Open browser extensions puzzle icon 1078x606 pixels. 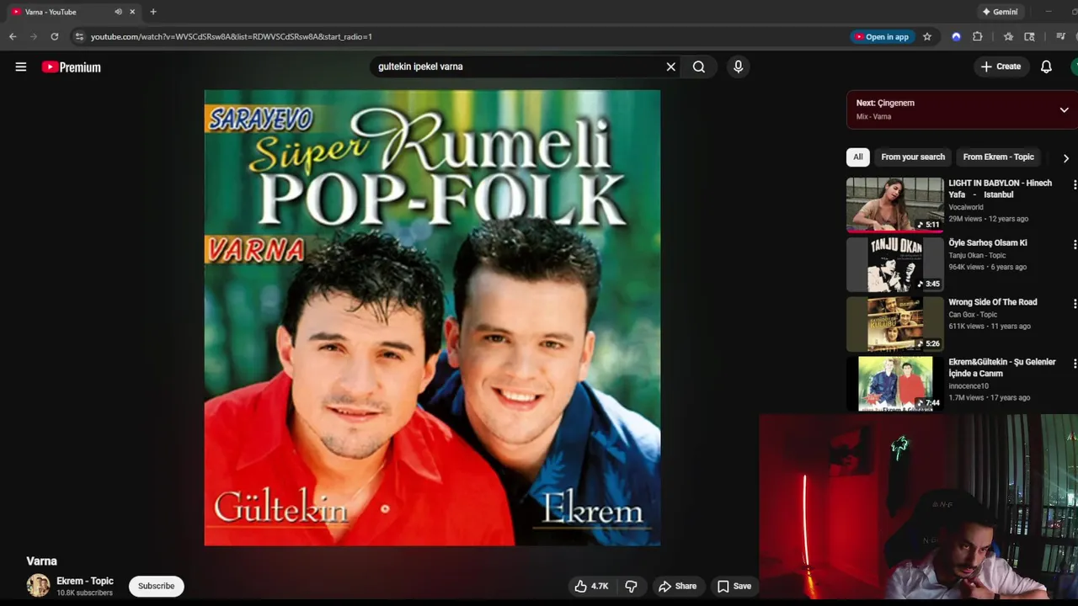977,36
